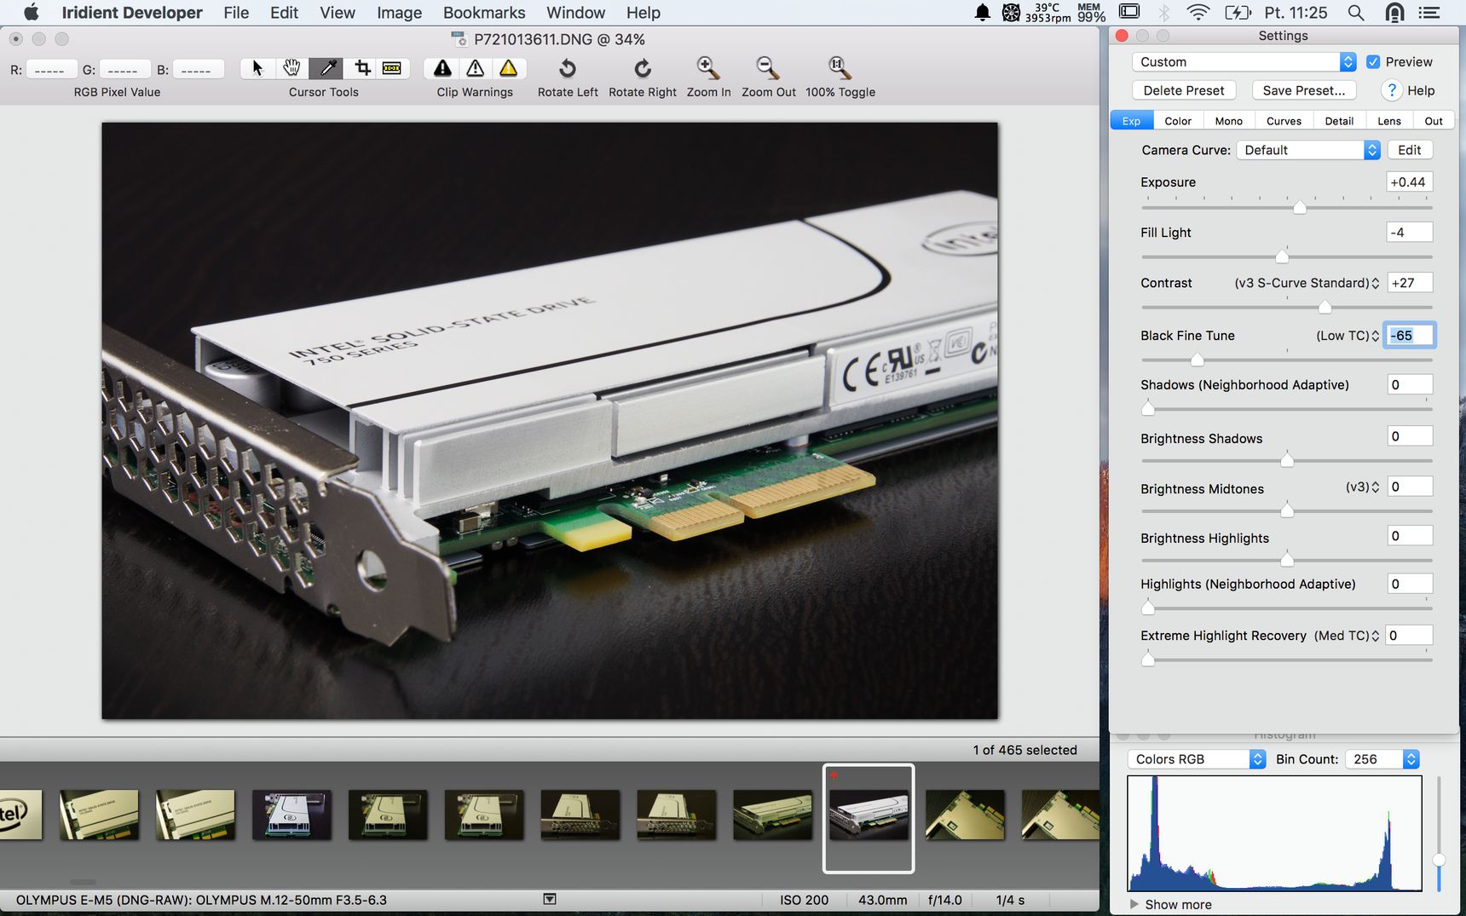This screenshot has width=1466, height=916.
Task: Toggle the outlined white clip warning
Action: [x=476, y=68]
